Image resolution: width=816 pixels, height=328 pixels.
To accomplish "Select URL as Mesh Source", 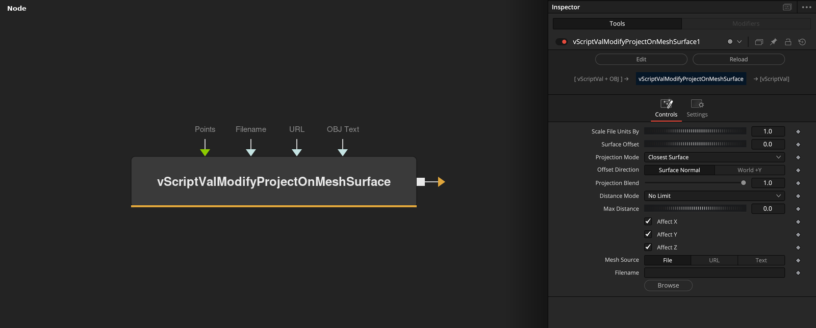I will [714, 260].
